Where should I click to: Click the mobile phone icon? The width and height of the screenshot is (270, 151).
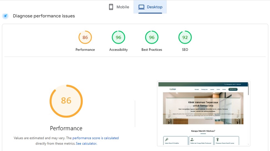111,7
